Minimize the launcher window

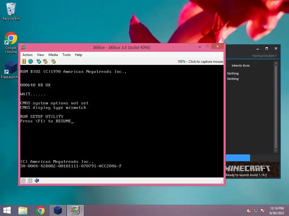point(258,48)
